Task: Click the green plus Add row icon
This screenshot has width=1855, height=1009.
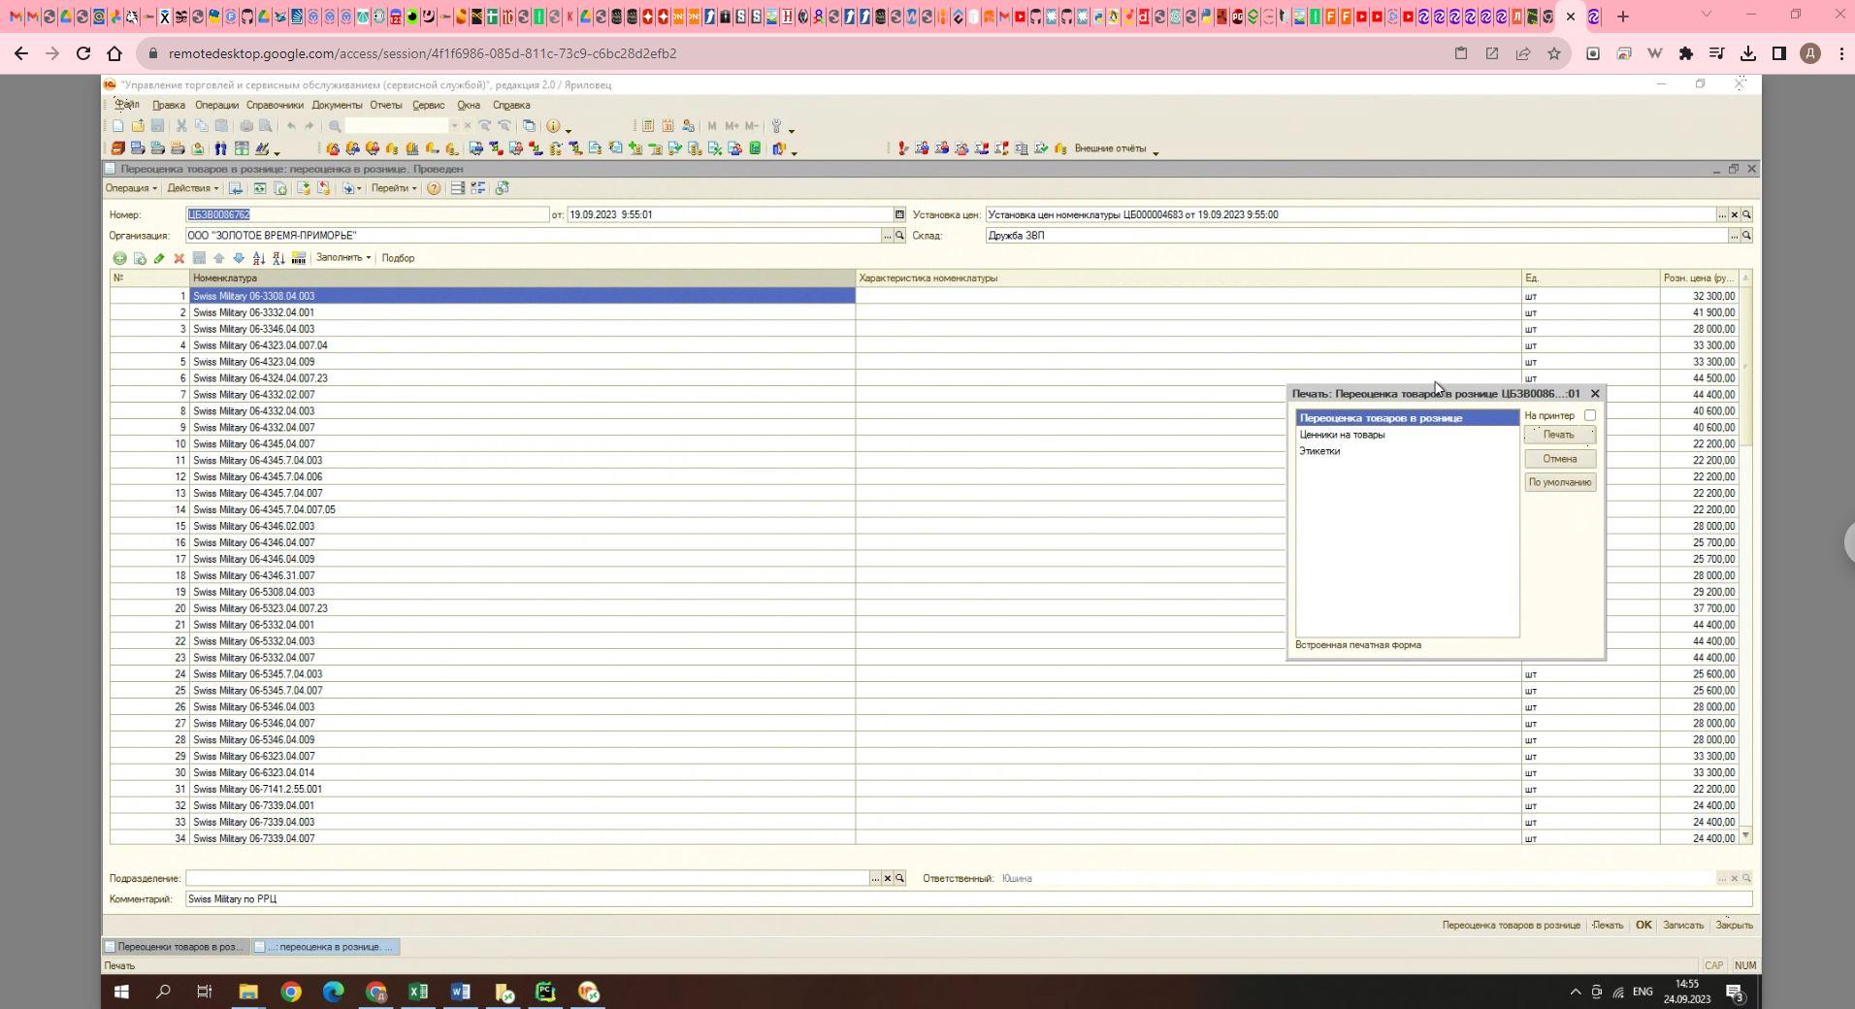Action: tap(119, 258)
